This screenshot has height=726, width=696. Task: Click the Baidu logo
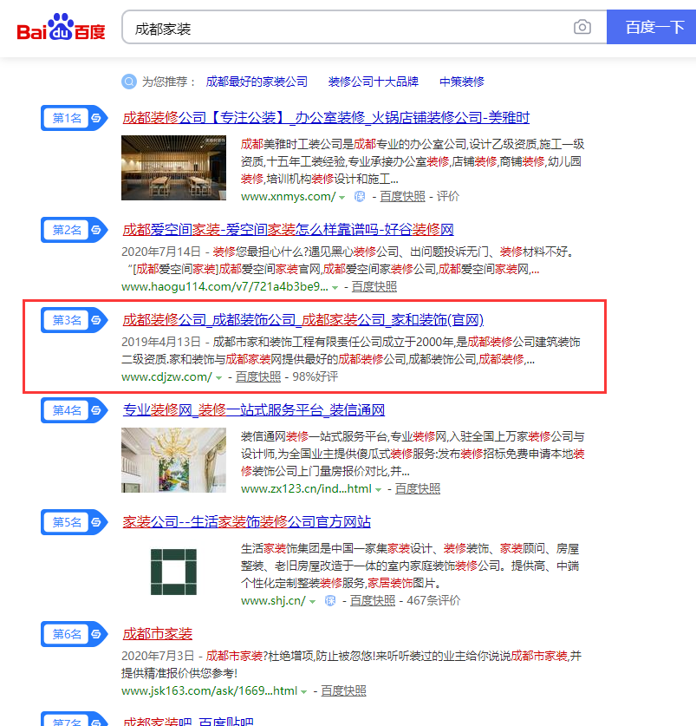coord(61,28)
